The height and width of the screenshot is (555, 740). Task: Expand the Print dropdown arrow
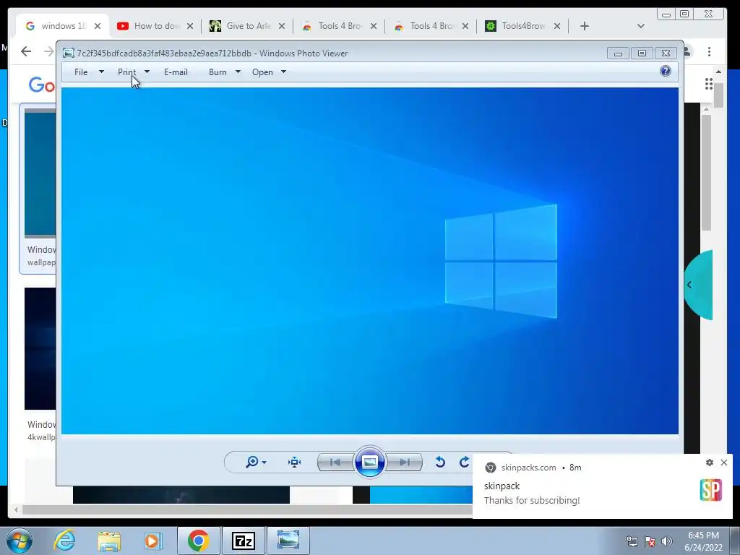pos(147,72)
